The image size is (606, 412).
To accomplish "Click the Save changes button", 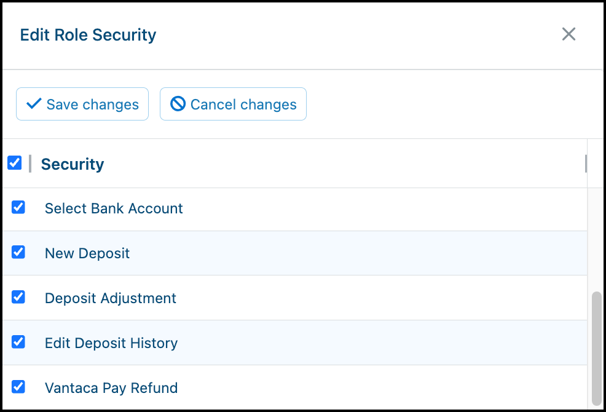I will (82, 104).
